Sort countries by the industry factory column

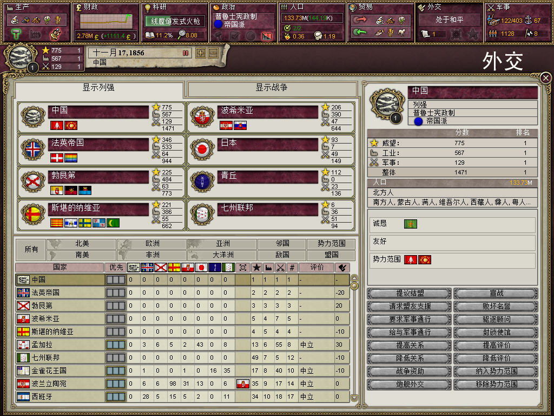(268, 268)
